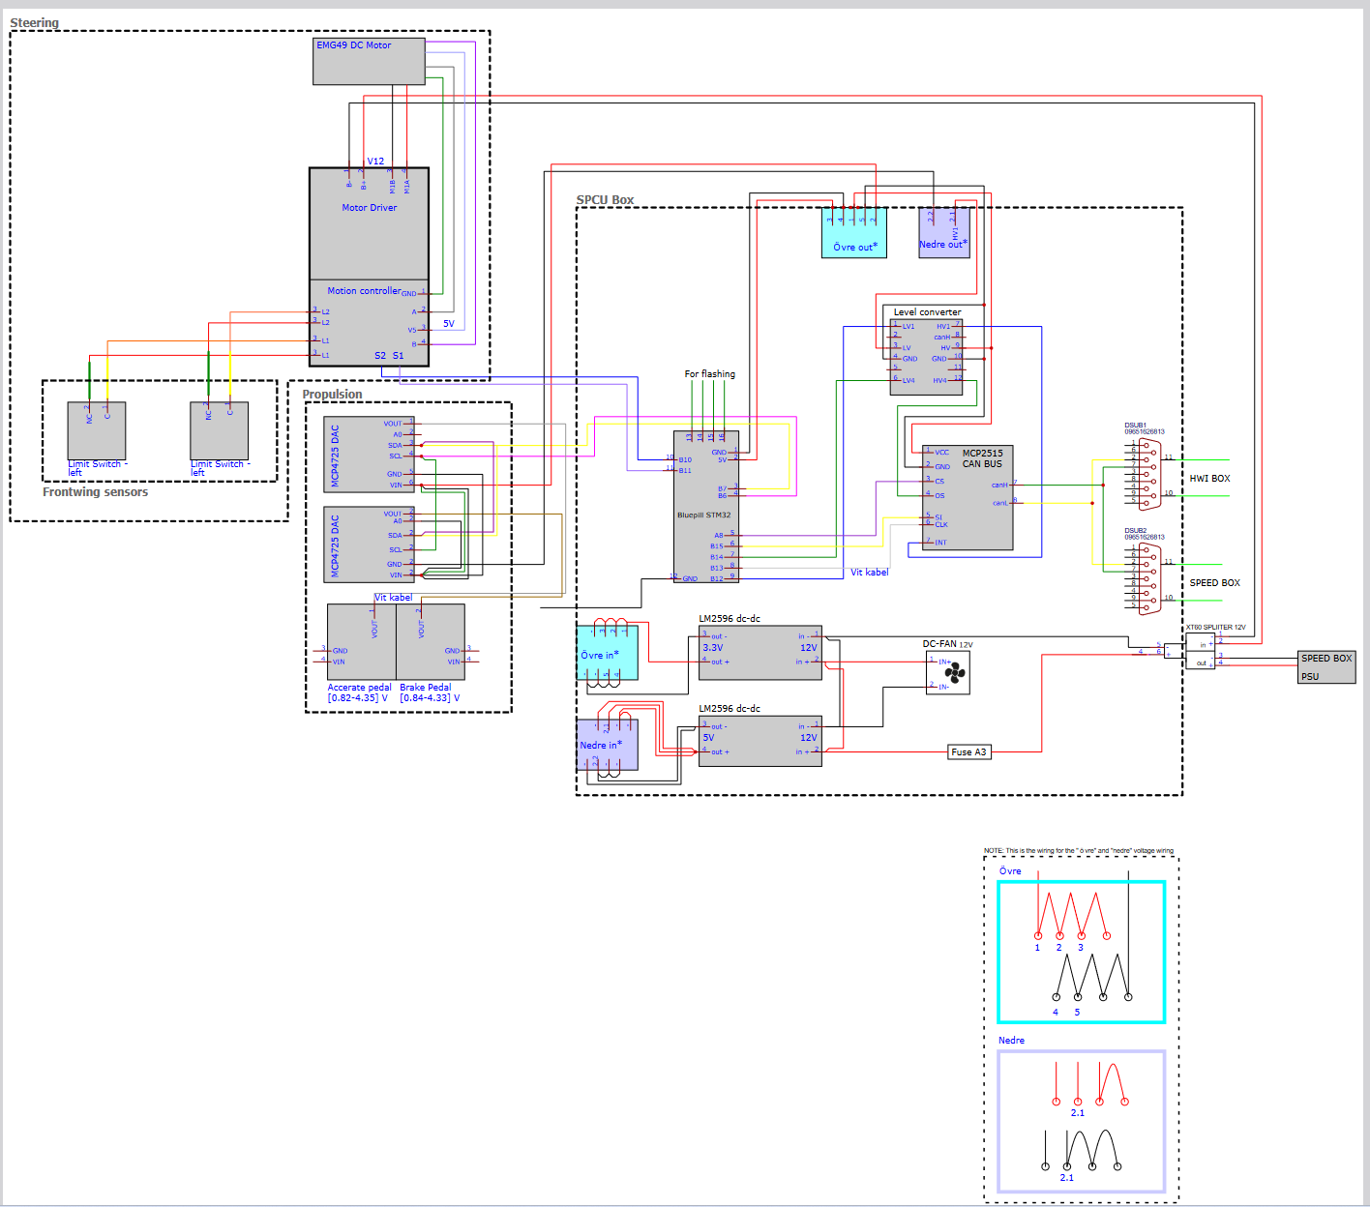Select the Övre wiring diagram box
This screenshot has width=1370, height=1207.
click(1082, 952)
